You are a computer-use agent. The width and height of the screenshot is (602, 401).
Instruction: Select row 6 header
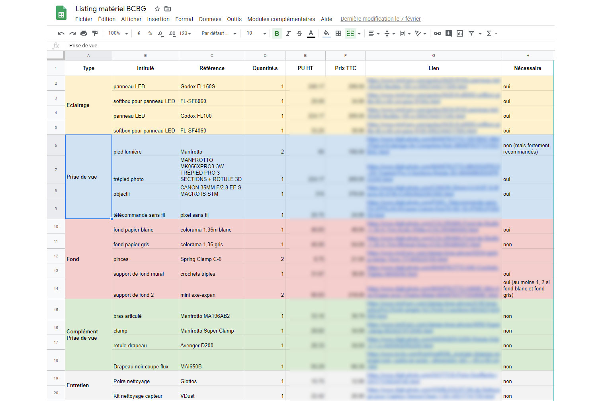pos(56,145)
